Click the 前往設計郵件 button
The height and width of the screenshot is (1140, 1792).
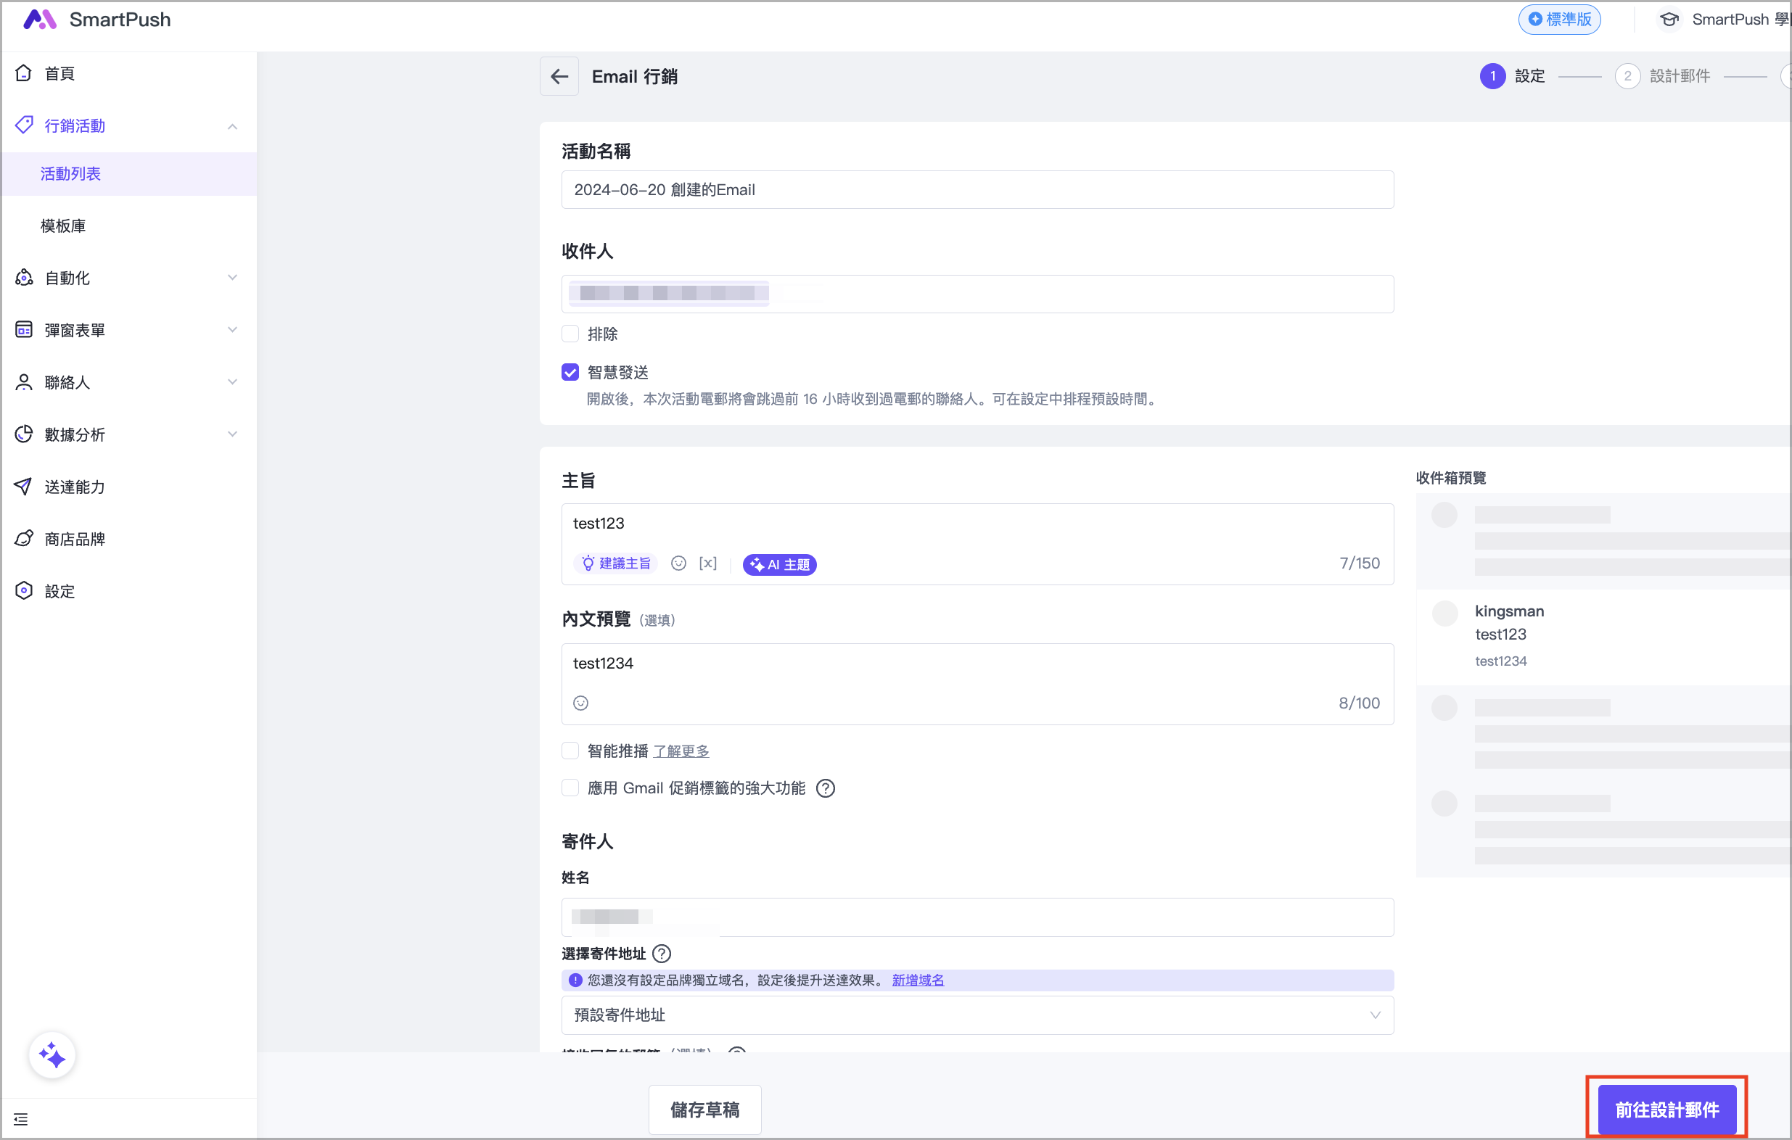click(x=1666, y=1110)
